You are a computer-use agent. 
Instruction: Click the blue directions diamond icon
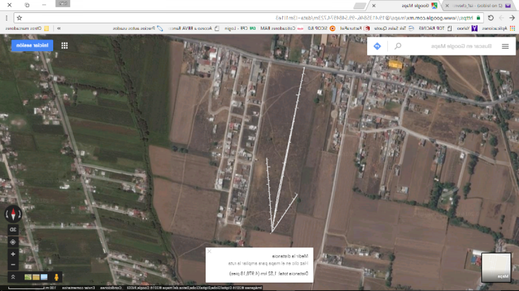point(377,46)
